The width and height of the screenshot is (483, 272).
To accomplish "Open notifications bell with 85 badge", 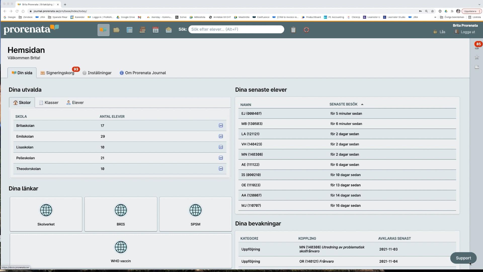I will tap(477, 47).
